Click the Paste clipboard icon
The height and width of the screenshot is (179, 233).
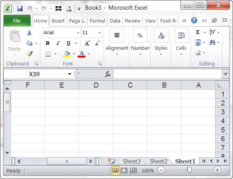pyautogui.click(x=15, y=36)
